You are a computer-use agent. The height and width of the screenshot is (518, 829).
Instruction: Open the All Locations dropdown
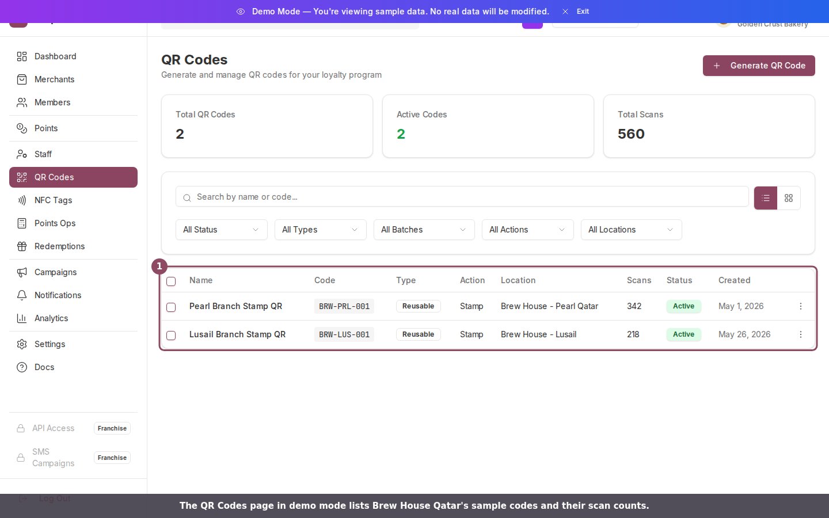point(632,230)
